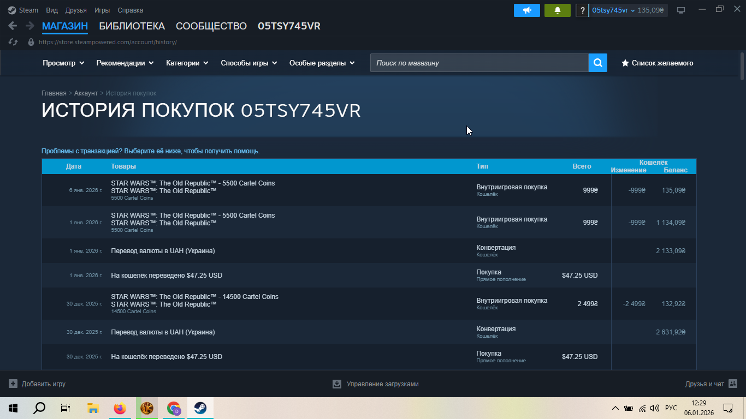746x419 pixels.
Task: Go back with the left arrow
Action: pos(13,26)
